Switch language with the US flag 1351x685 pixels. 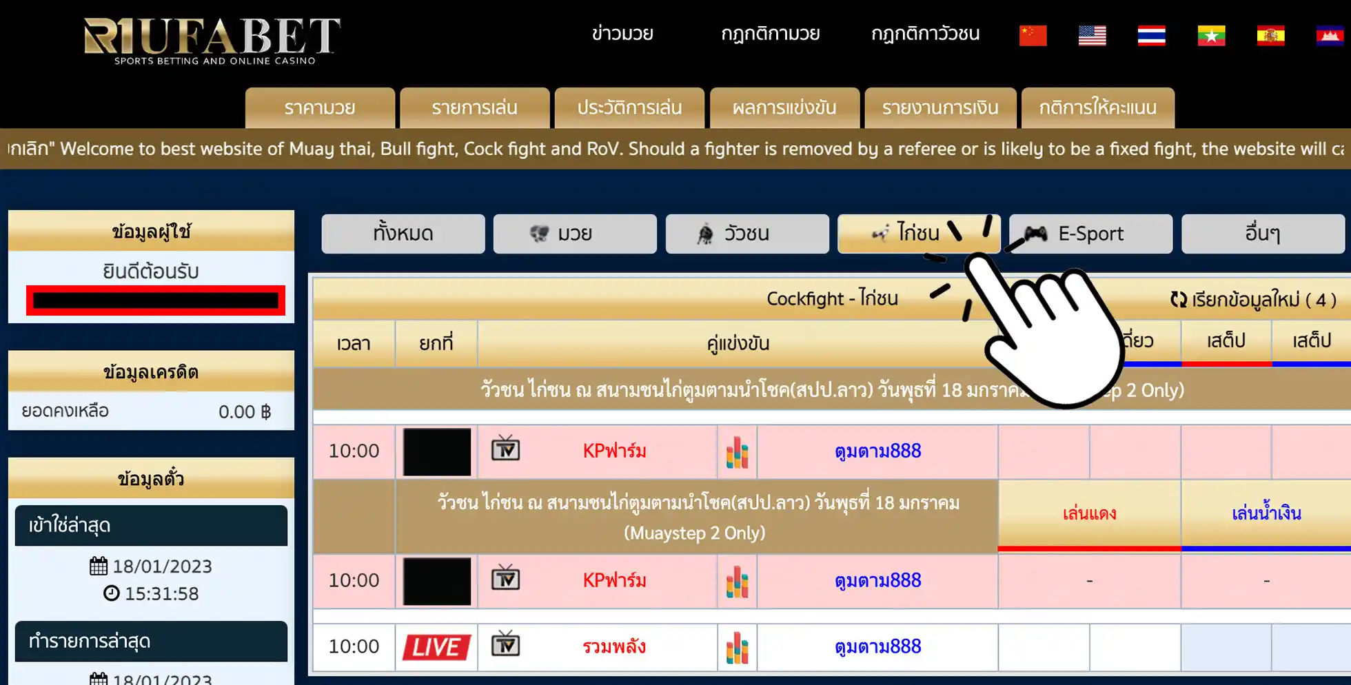pos(1092,35)
